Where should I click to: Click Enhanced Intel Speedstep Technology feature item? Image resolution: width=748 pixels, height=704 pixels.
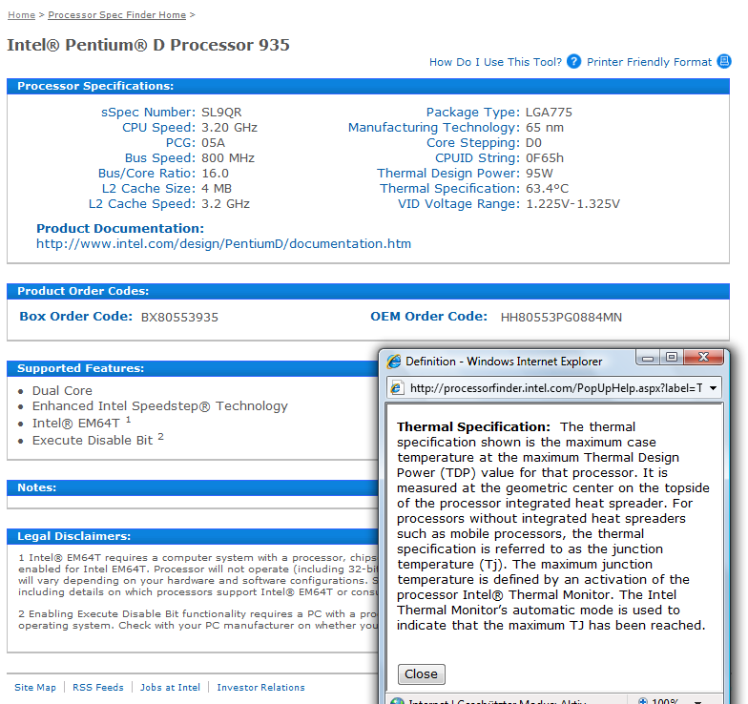(x=160, y=406)
